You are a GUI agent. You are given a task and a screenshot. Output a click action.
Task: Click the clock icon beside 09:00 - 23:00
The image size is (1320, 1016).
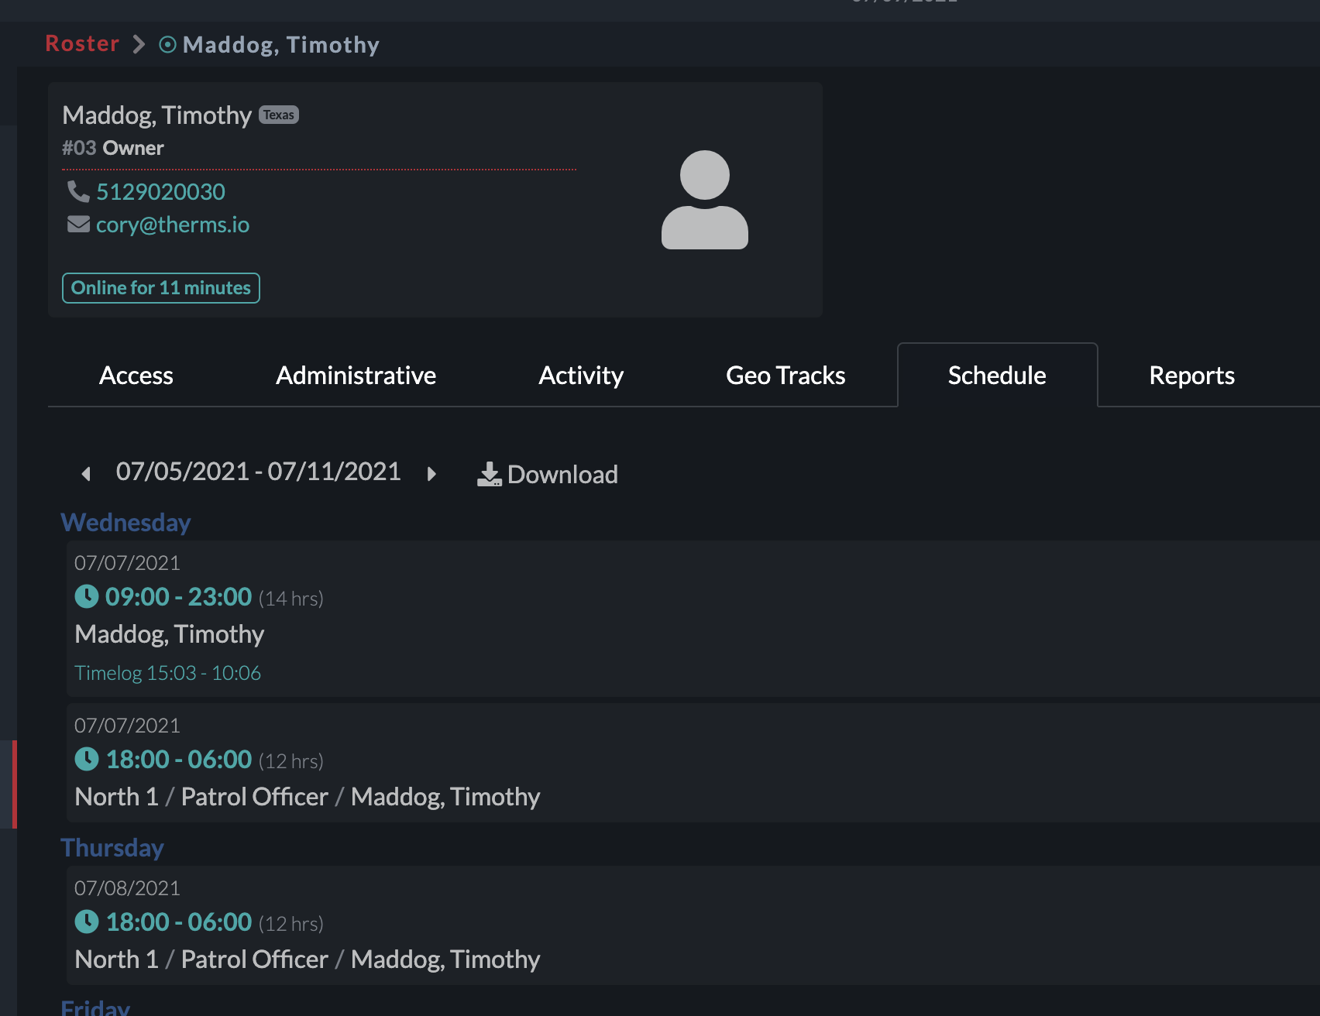tap(88, 596)
